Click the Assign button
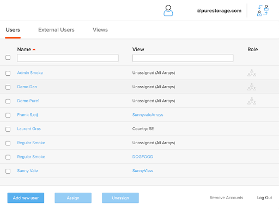 pyautogui.click(x=73, y=198)
